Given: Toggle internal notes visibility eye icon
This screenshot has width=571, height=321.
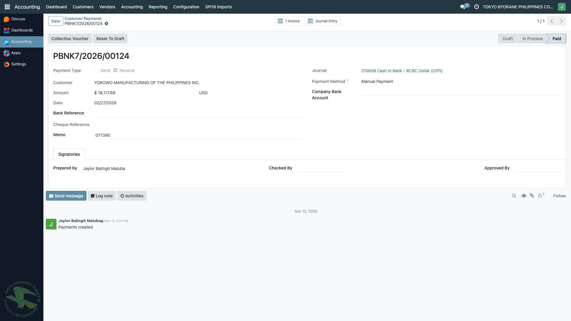Looking at the screenshot, I should pos(524,196).
